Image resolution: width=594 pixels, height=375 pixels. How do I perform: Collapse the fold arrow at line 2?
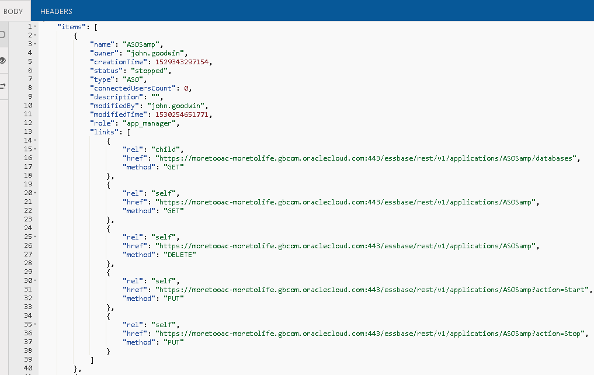coord(35,35)
